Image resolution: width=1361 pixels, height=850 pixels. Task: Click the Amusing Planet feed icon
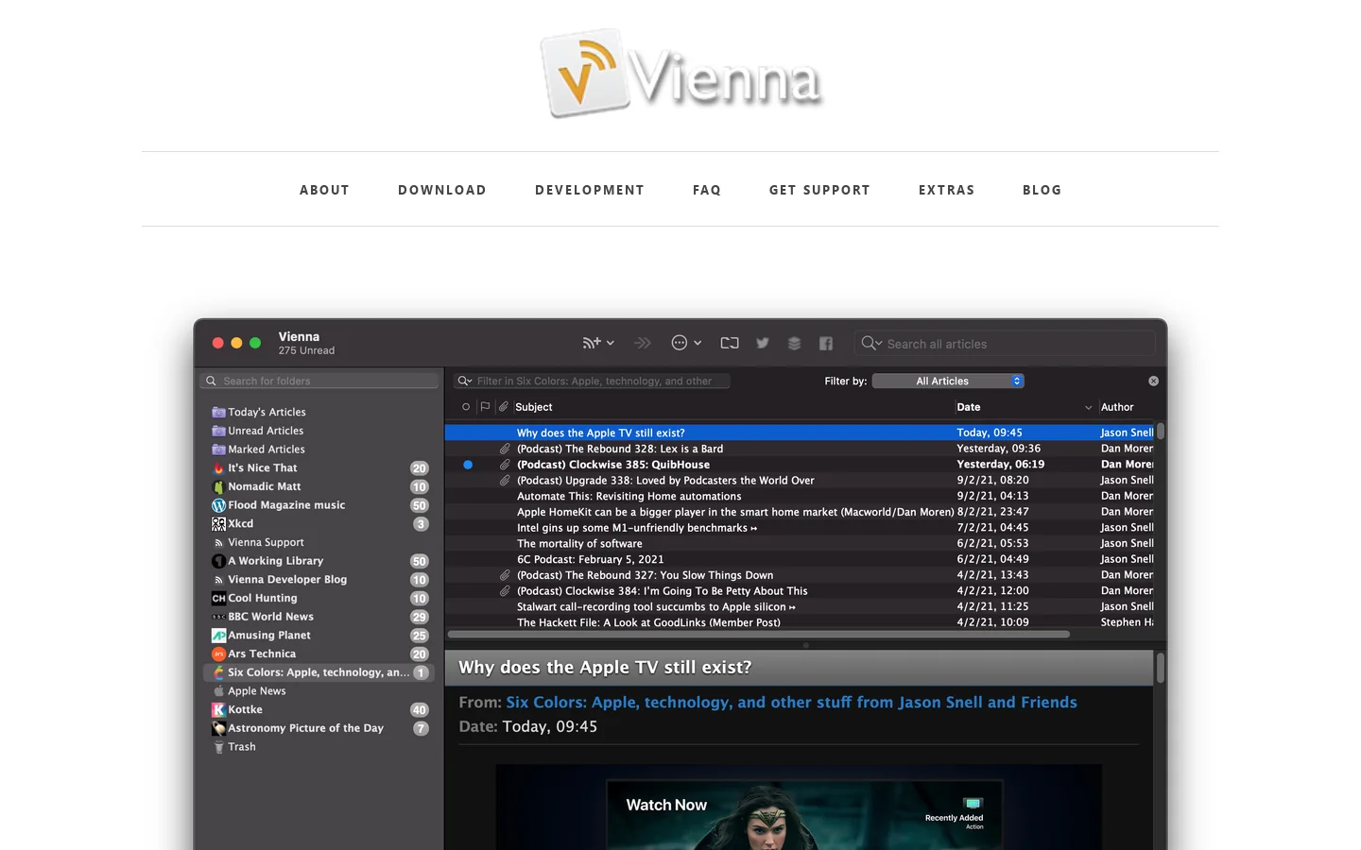pos(218,636)
